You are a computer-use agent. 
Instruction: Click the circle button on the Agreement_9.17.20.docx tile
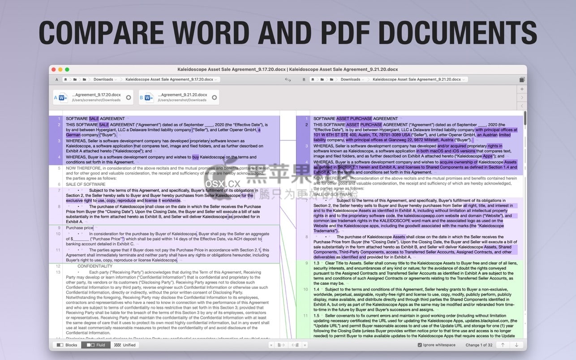(129, 97)
